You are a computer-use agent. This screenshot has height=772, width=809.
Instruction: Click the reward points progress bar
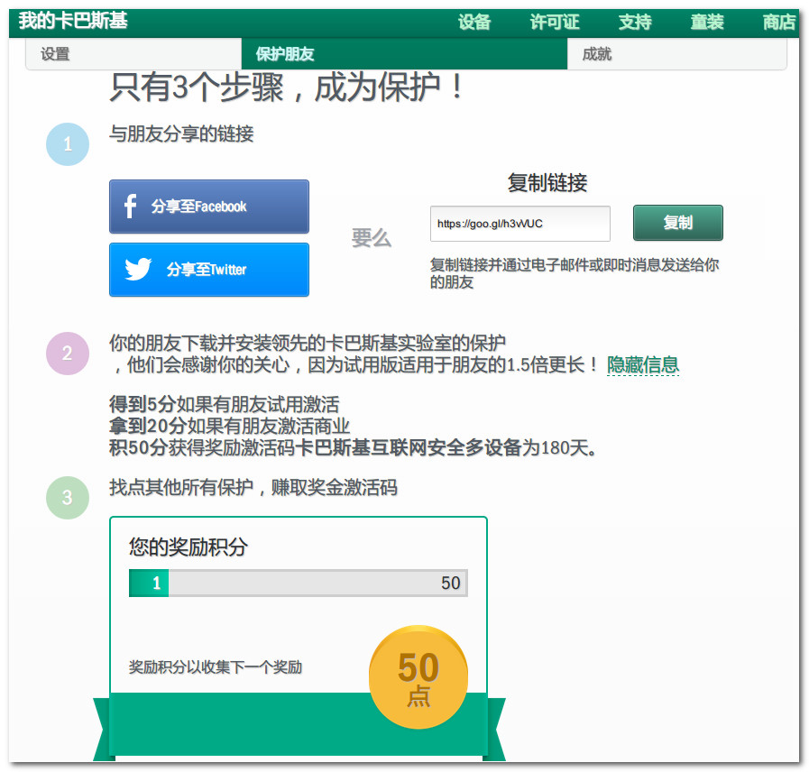tap(299, 584)
